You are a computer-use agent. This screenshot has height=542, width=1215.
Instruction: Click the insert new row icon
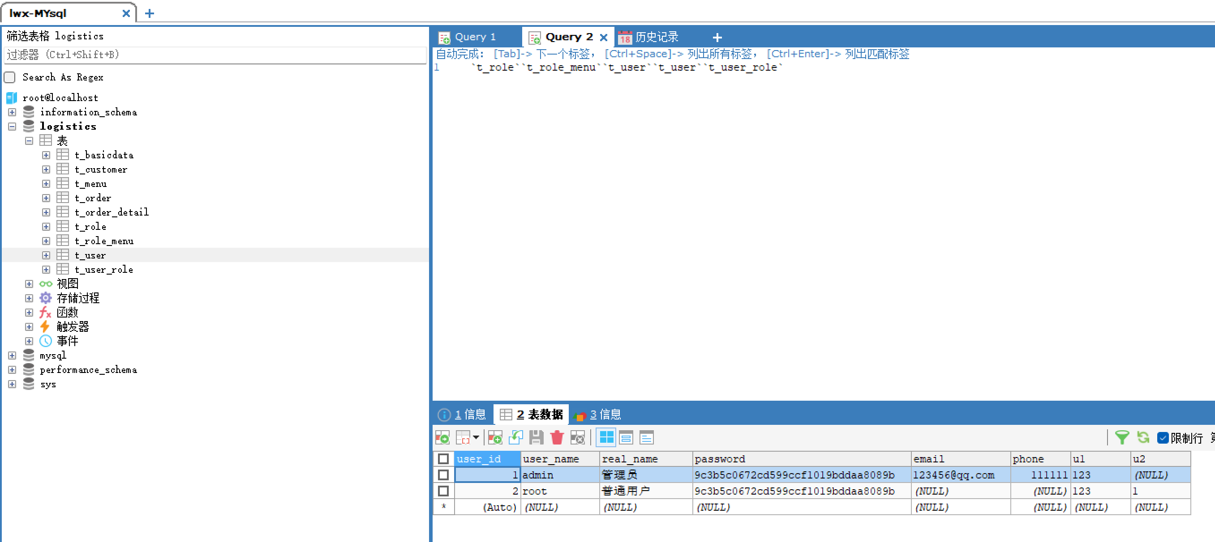tap(495, 438)
